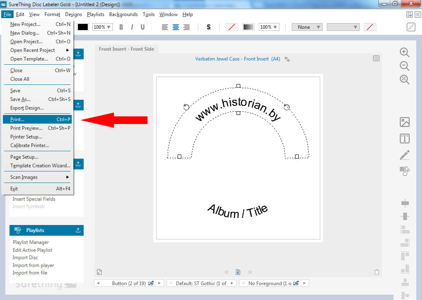Toggle Italic text formatting
The height and width of the screenshot is (300, 422).
pyautogui.click(x=132, y=27)
